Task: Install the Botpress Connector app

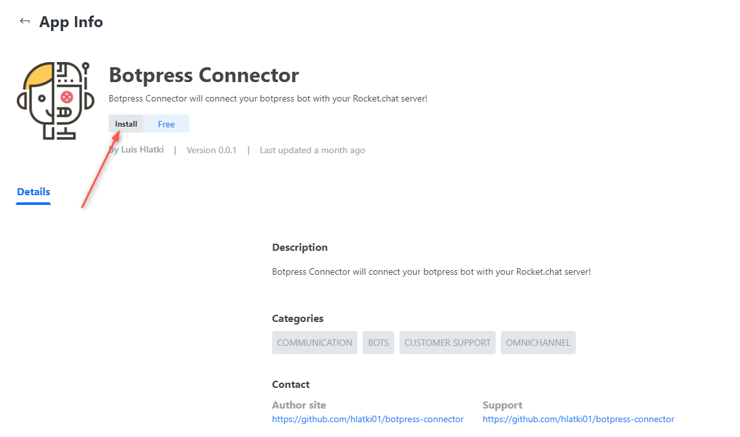Action: 126,123
